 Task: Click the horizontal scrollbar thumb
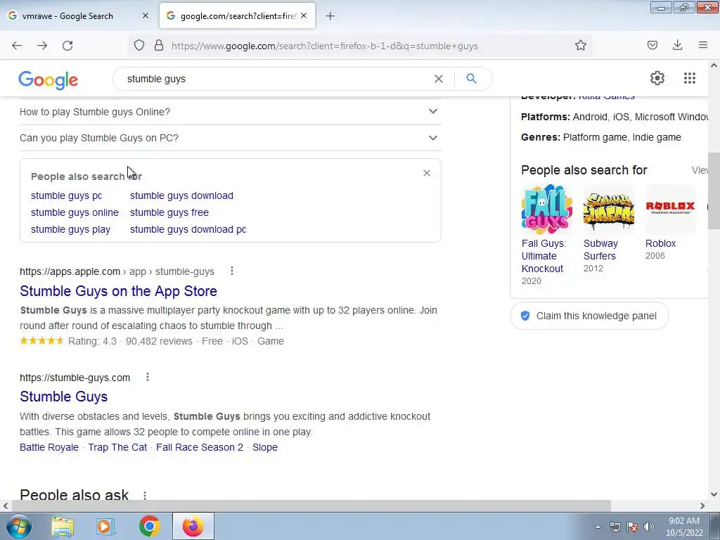311,506
